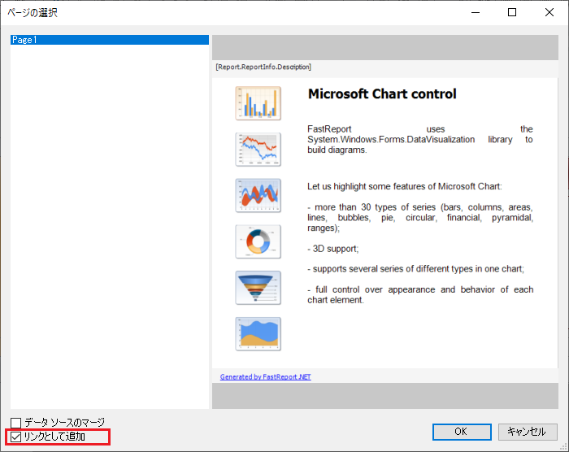Click the Microsoft Chart control heading

[x=382, y=94]
